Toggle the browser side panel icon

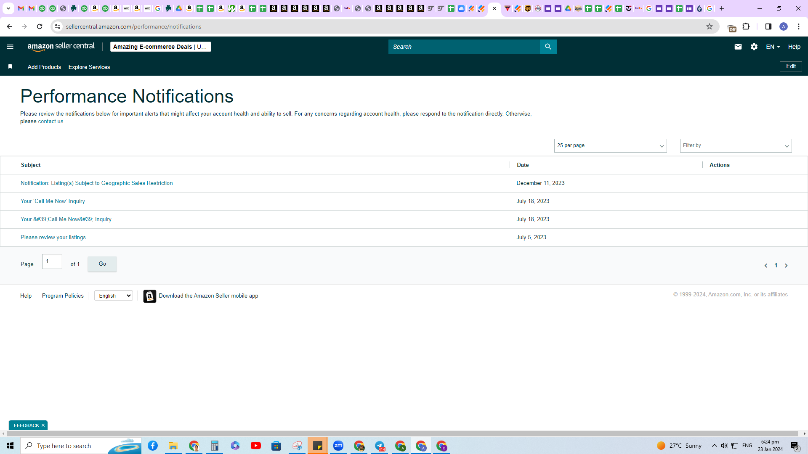tap(768, 26)
